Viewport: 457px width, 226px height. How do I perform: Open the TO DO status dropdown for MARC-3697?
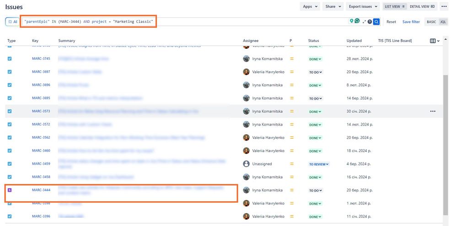pos(316,72)
